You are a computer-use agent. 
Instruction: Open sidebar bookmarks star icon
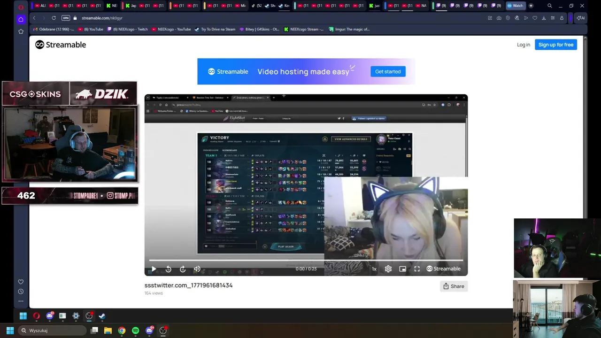tap(21, 31)
